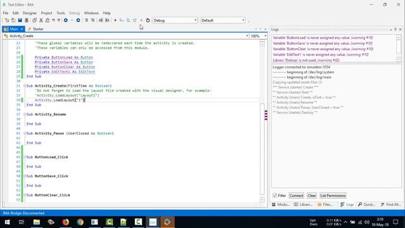The height and width of the screenshot is (228, 405).
Task: Click the Step Out debug icon
Action: 135,20
